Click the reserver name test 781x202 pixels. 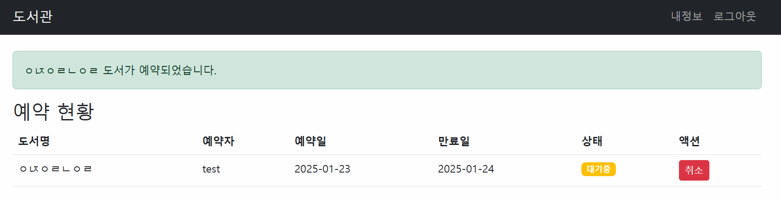point(211,169)
